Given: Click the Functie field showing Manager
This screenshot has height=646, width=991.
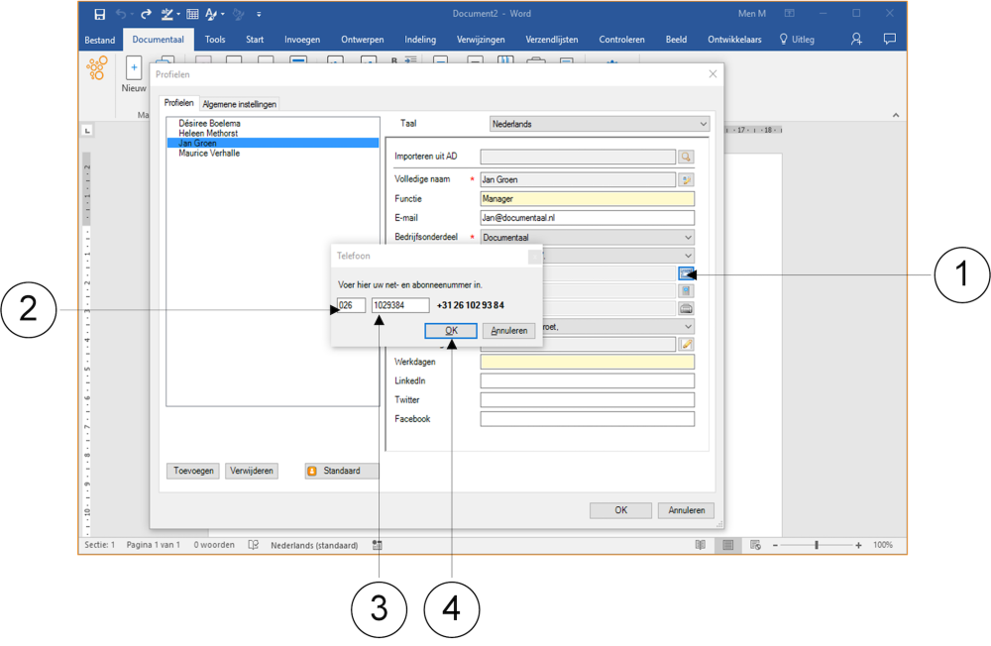Looking at the screenshot, I should coord(587,199).
